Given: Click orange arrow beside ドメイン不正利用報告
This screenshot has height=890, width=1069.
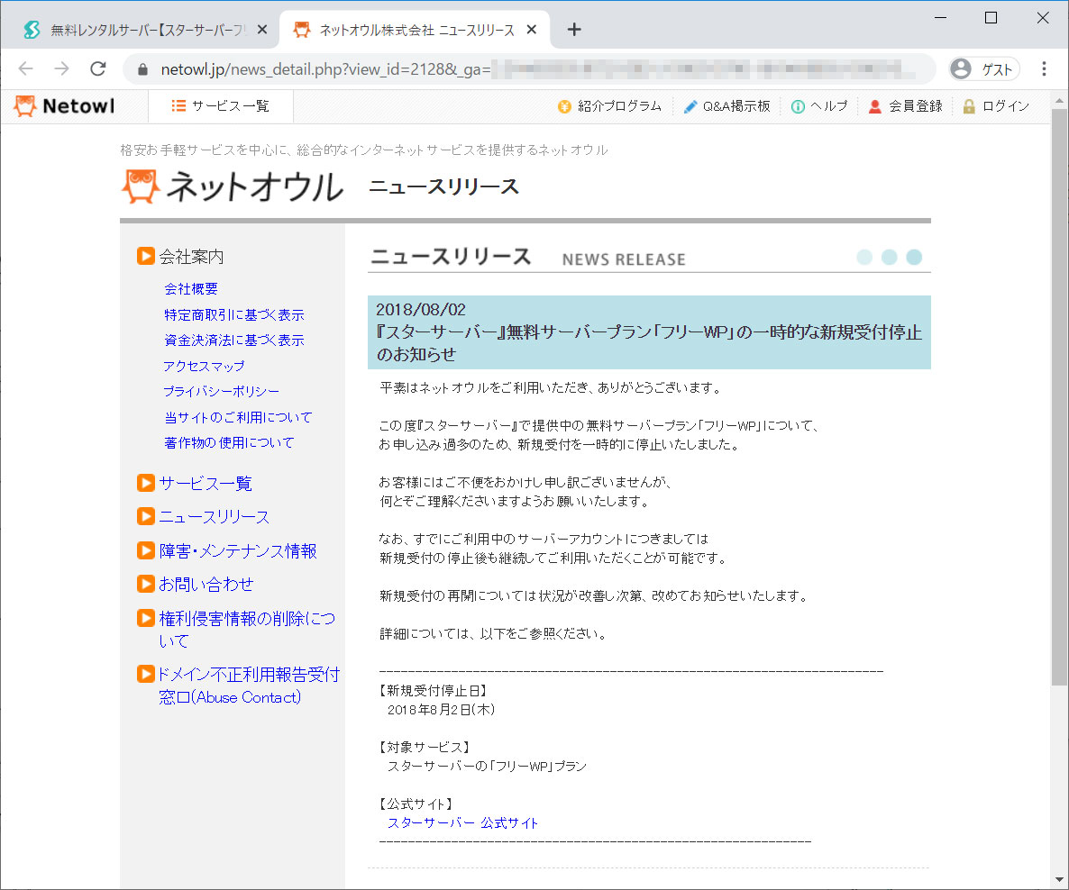Looking at the screenshot, I should point(145,674).
